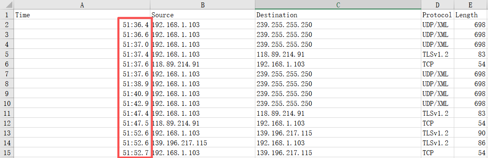Select row 6 header
The width and height of the screenshot is (488, 158).
(7, 64)
